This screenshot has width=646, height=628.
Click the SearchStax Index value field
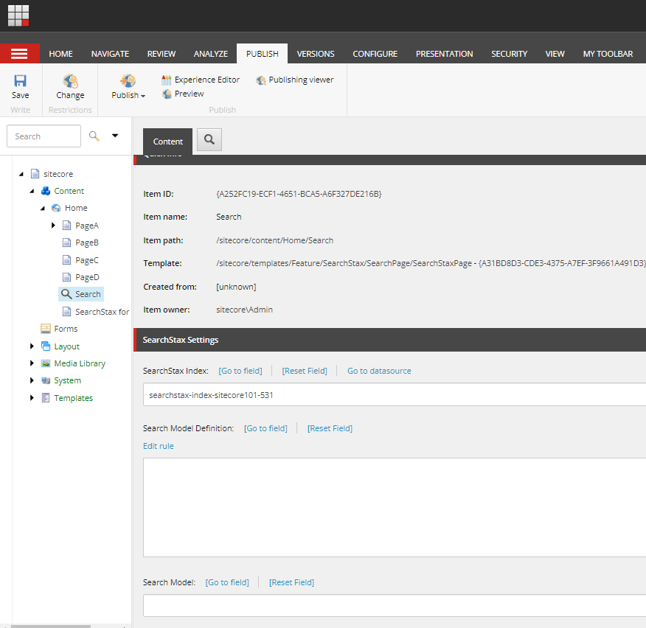(395, 394)
